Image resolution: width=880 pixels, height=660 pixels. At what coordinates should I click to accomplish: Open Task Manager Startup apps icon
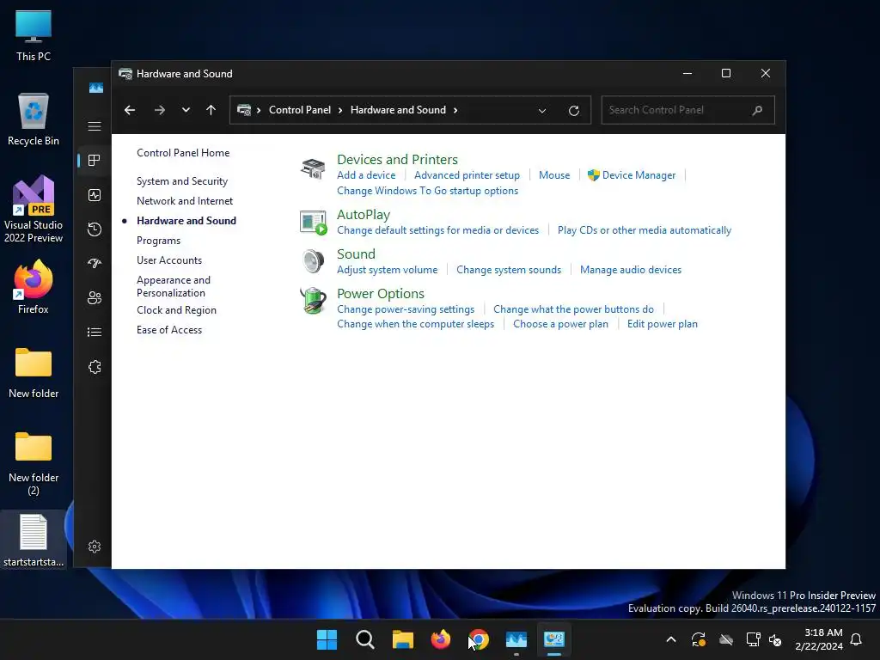pyautogui.click(x=95, y=263)
